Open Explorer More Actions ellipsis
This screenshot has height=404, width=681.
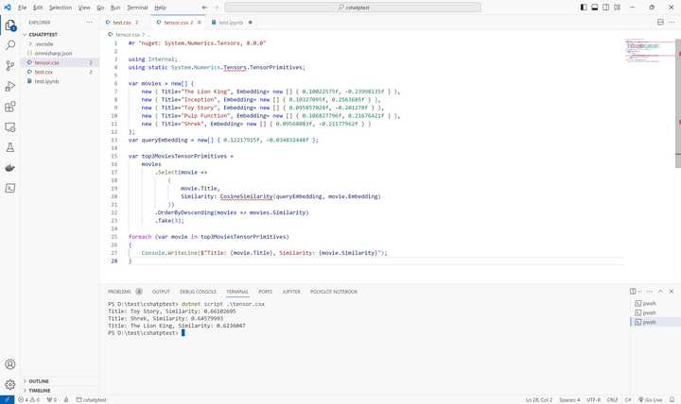click(90, 22)
